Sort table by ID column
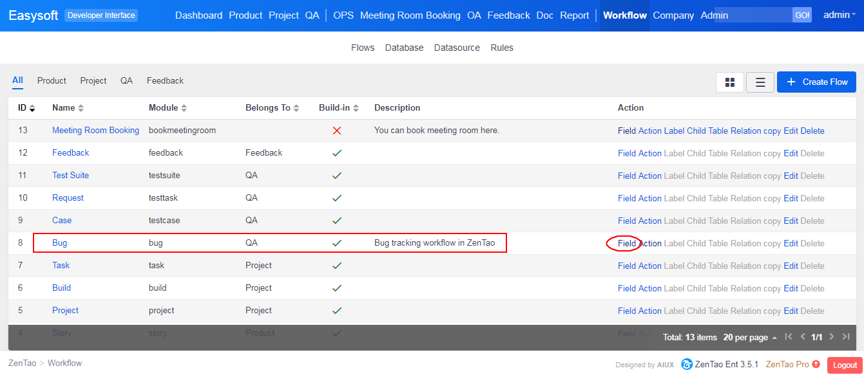Viewport: 864px width, 375px height. coord(26,108)
